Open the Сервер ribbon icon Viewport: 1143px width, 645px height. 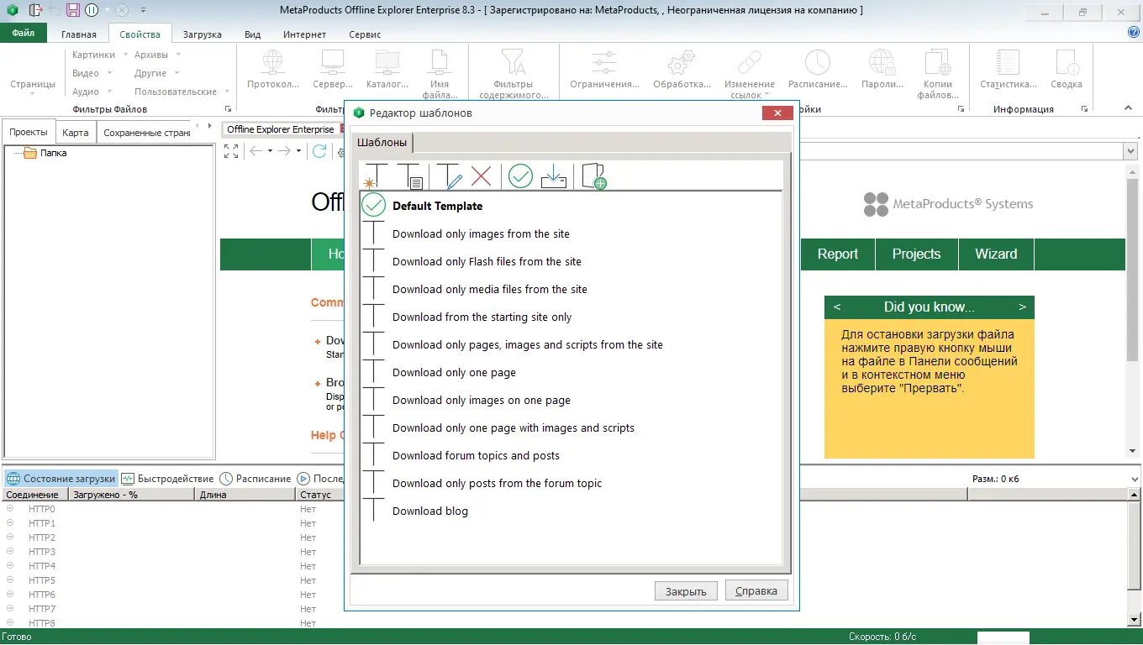[333, 69]
